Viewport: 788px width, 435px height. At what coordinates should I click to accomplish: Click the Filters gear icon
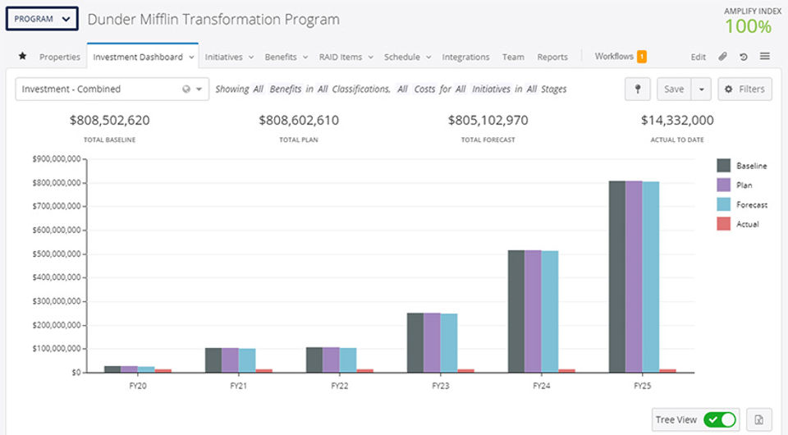point(729,89)
